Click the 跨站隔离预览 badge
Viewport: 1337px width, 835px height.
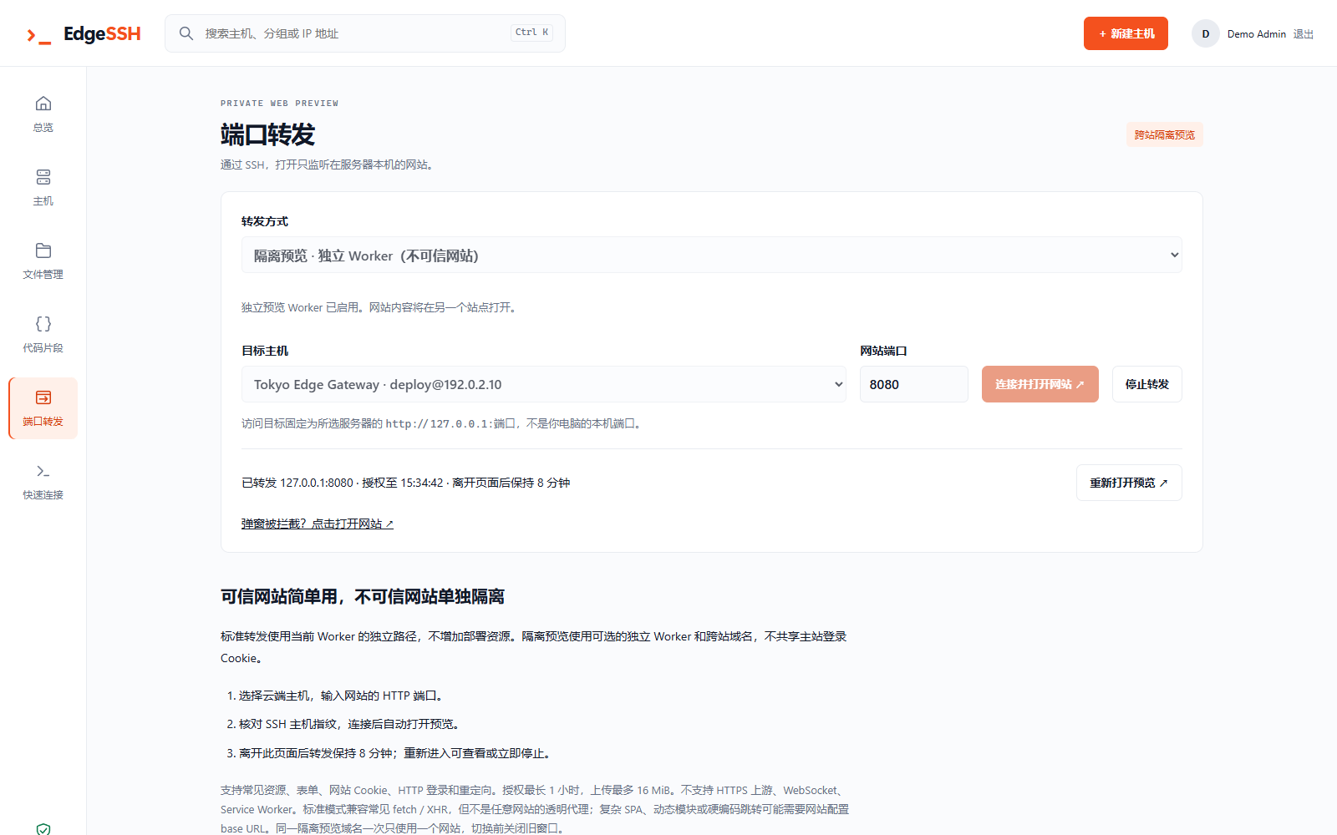click(x=1164, y=134)
